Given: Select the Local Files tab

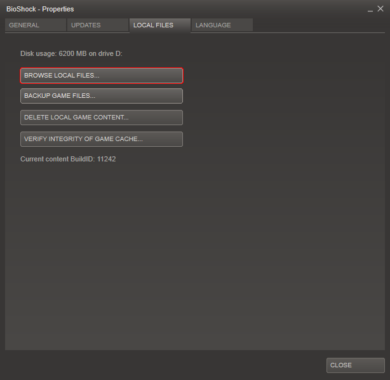Looking at the screenshot, I should tap(160, 25).
